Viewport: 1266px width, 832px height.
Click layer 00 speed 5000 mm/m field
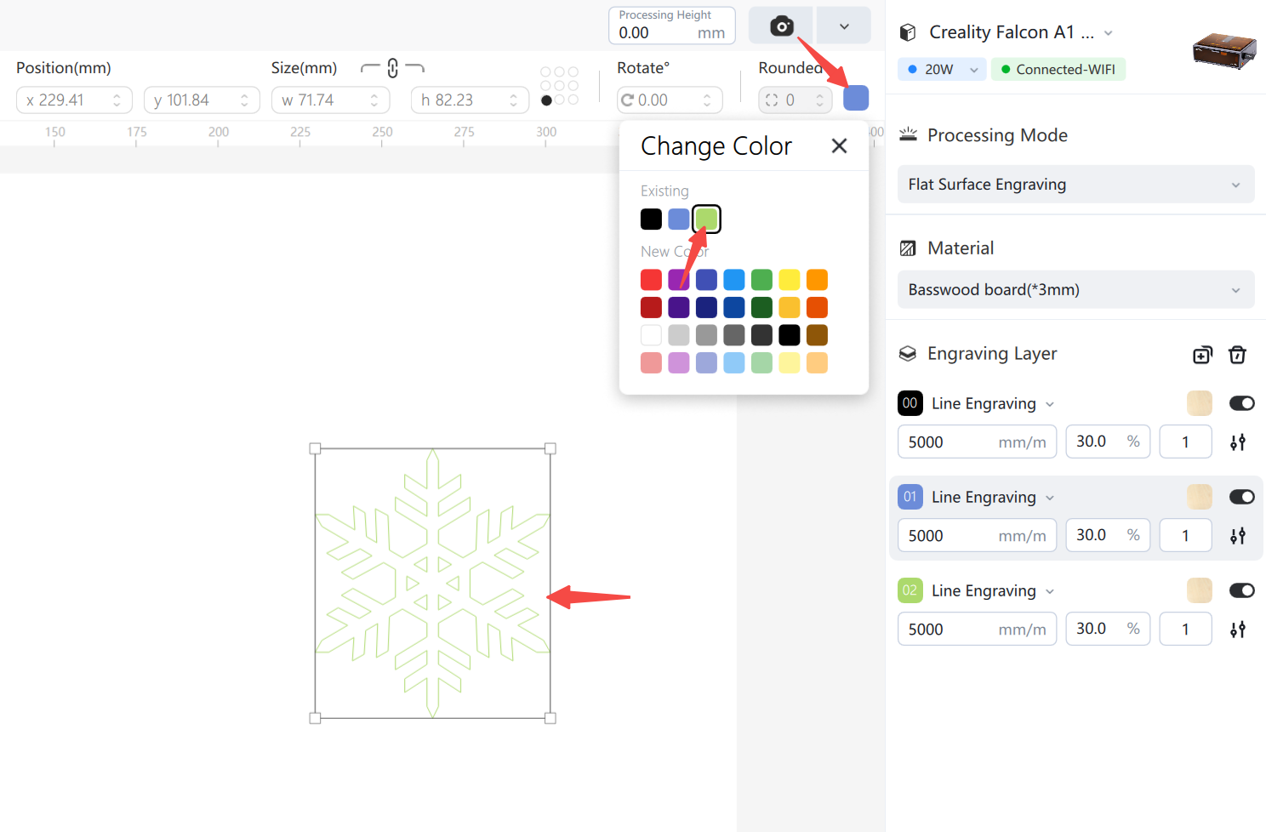tap(977, 442)
